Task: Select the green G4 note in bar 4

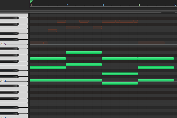Action: 156,58
